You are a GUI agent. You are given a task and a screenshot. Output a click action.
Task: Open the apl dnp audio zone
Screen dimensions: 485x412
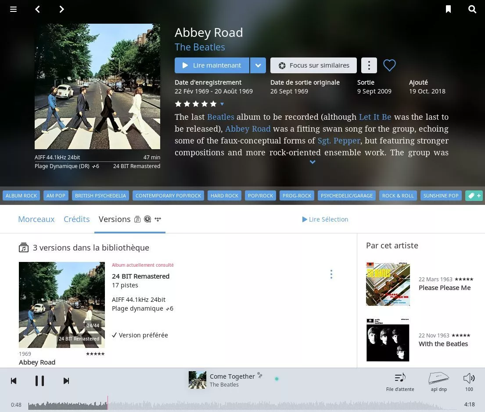point(438,382)
